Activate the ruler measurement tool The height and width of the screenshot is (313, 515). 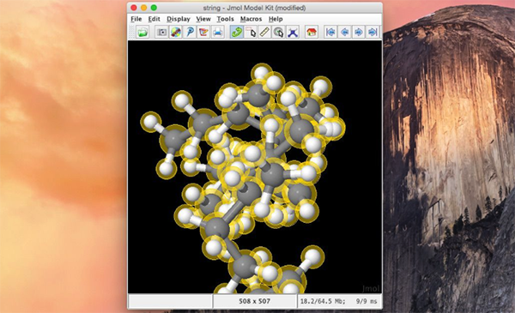click(264, 32)
